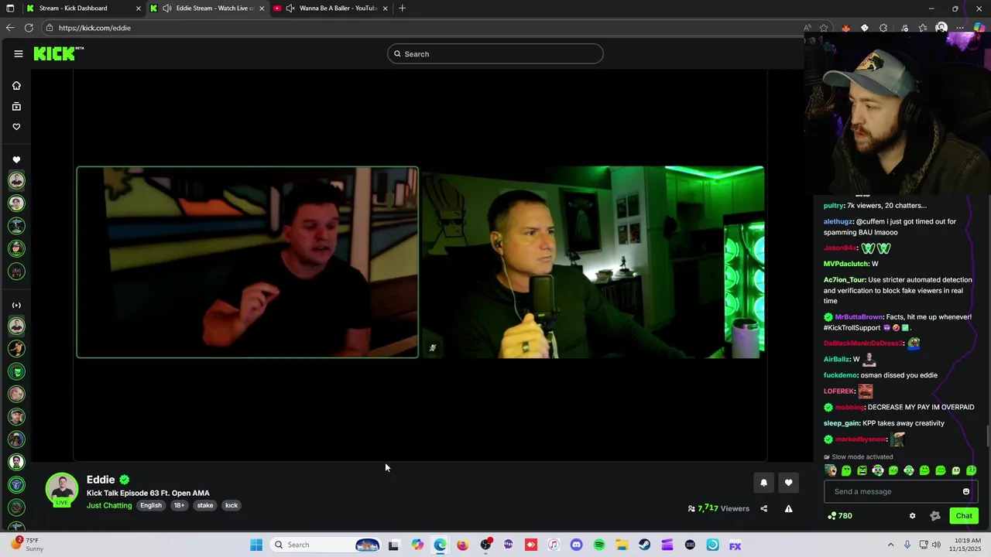Open MetaMask fox extension
The width and height of the screenshot is (991, 557).
[x=845, y=28]
